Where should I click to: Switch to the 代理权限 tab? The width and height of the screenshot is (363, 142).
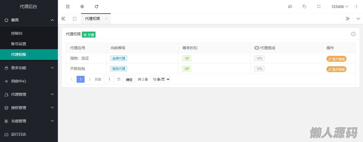click(x=93, y=19)
